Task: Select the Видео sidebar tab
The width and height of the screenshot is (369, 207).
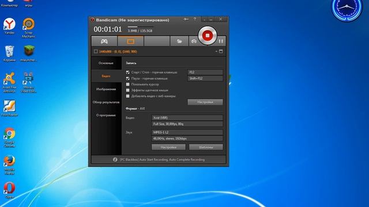Action: tap(106, 76)
